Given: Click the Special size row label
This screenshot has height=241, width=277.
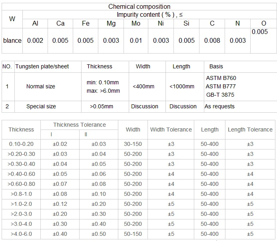Looking at the screenshot, I should coord(41,106).
